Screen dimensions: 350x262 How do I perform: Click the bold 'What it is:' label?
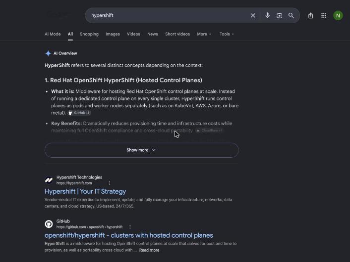pos(63,91)
